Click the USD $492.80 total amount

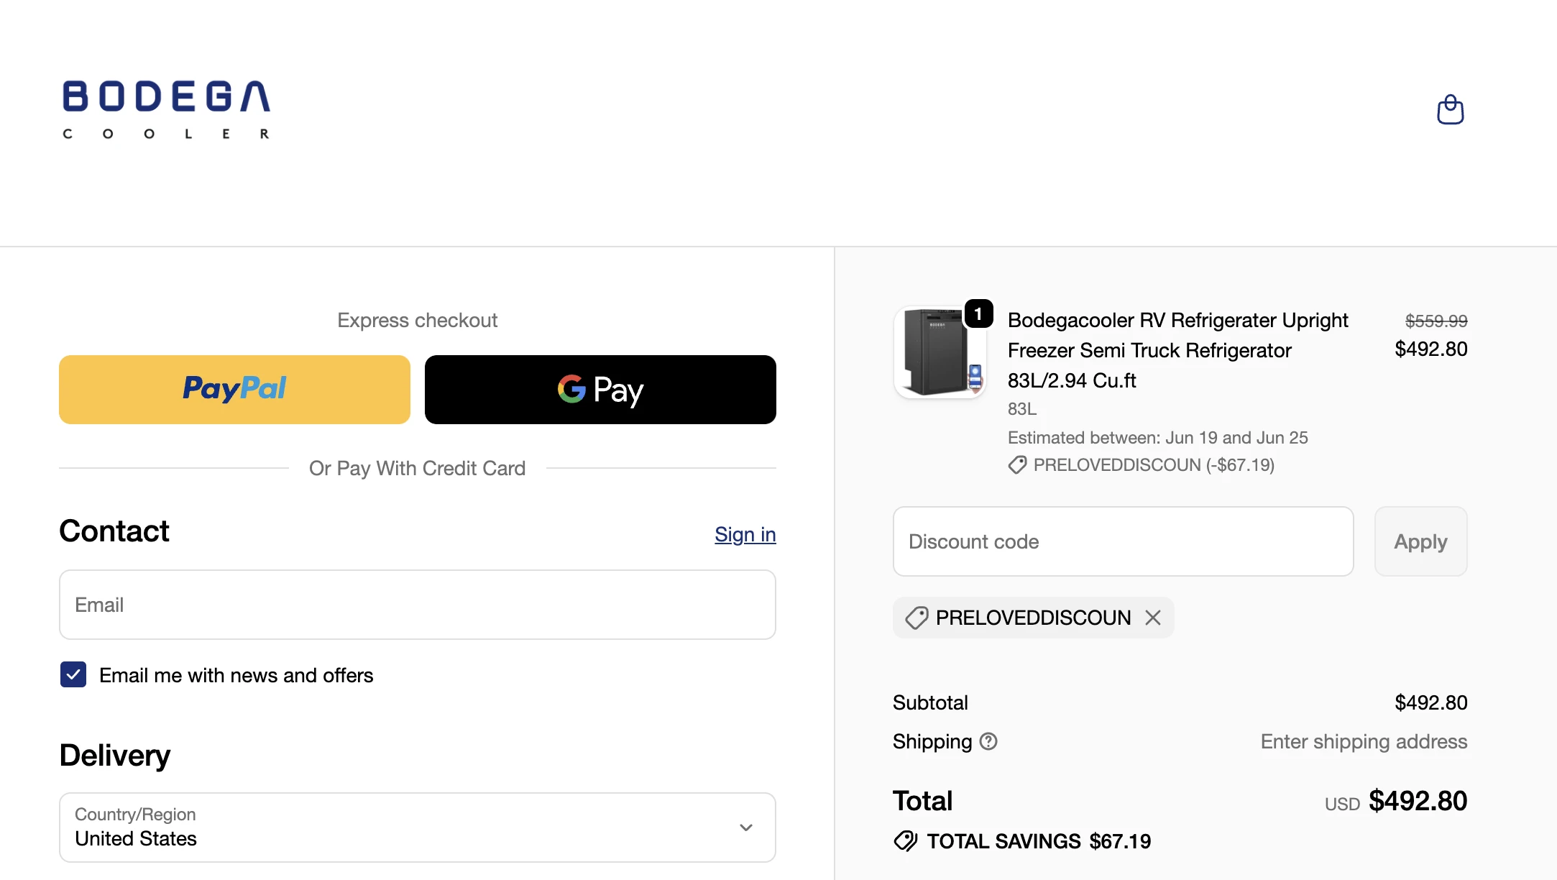point(1396,801)
